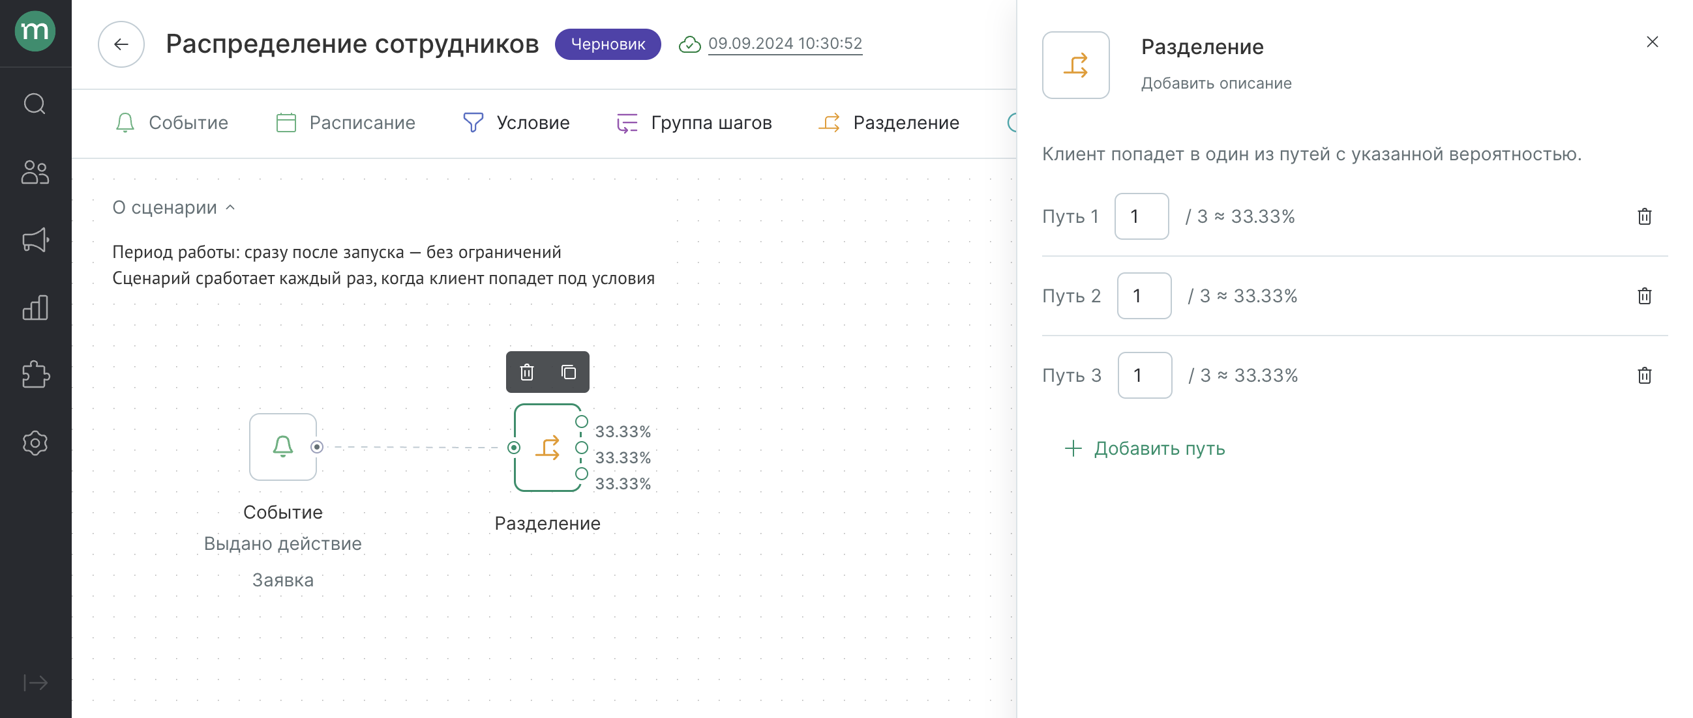This screenshot has height=718, width=1693.
Task: Collapse the О сценарии section
Action: [173, 207]
